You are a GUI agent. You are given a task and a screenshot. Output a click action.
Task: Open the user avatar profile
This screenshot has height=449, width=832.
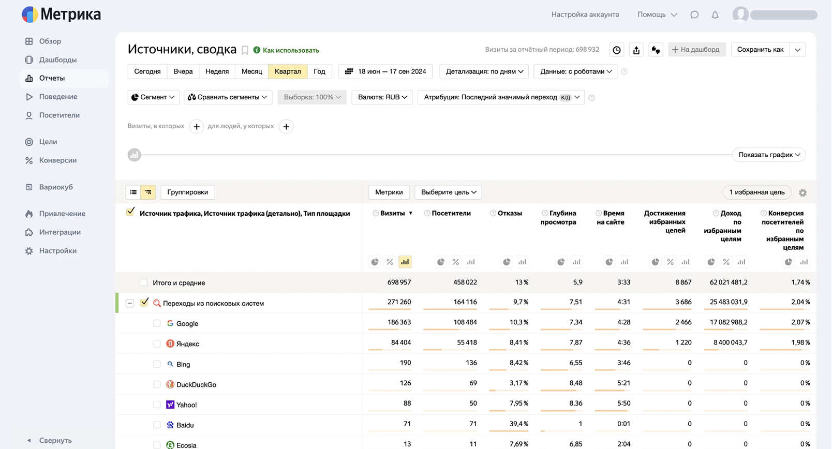click(740, 14)
